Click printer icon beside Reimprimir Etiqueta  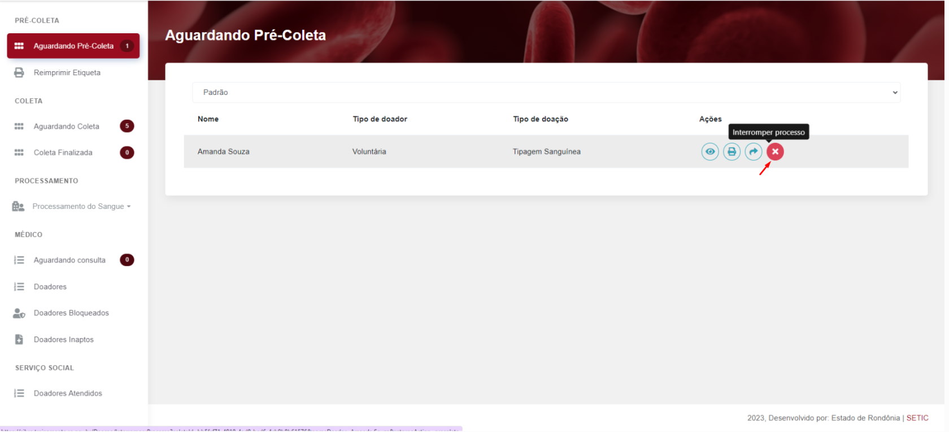click(x=19, y=72)
